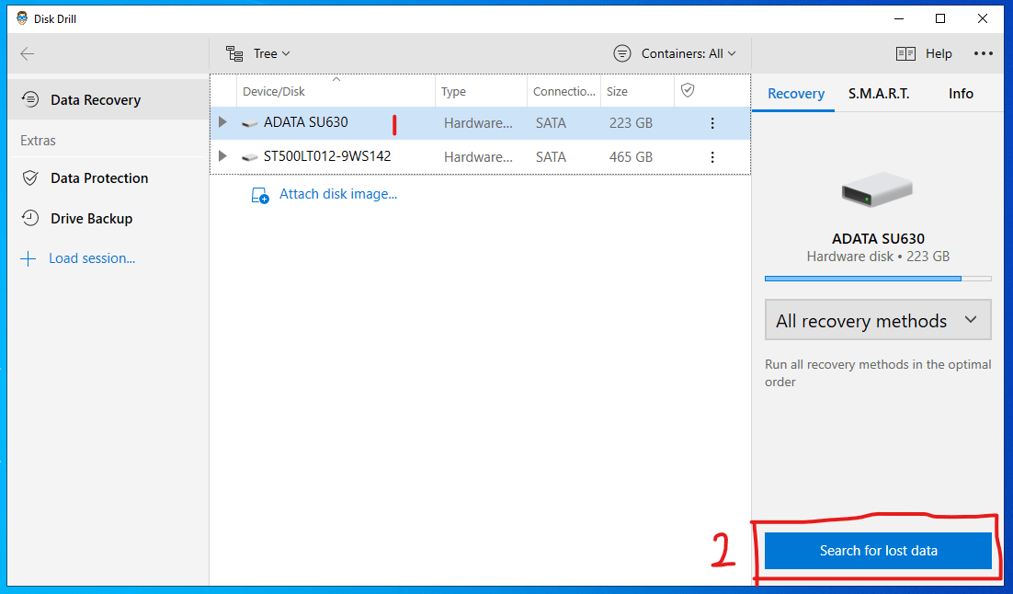
Task: Sort by Size column header
Action: [x=637, y=91]
